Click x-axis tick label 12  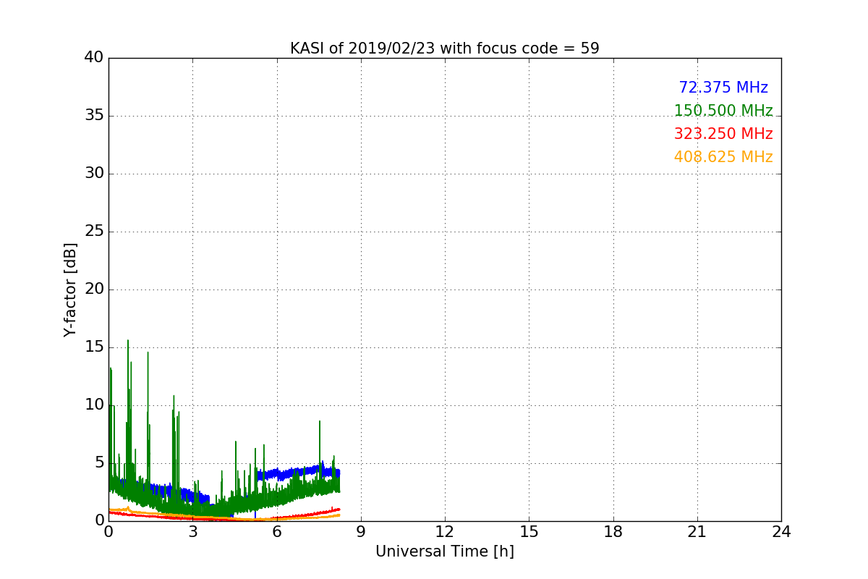click(445, 532)
